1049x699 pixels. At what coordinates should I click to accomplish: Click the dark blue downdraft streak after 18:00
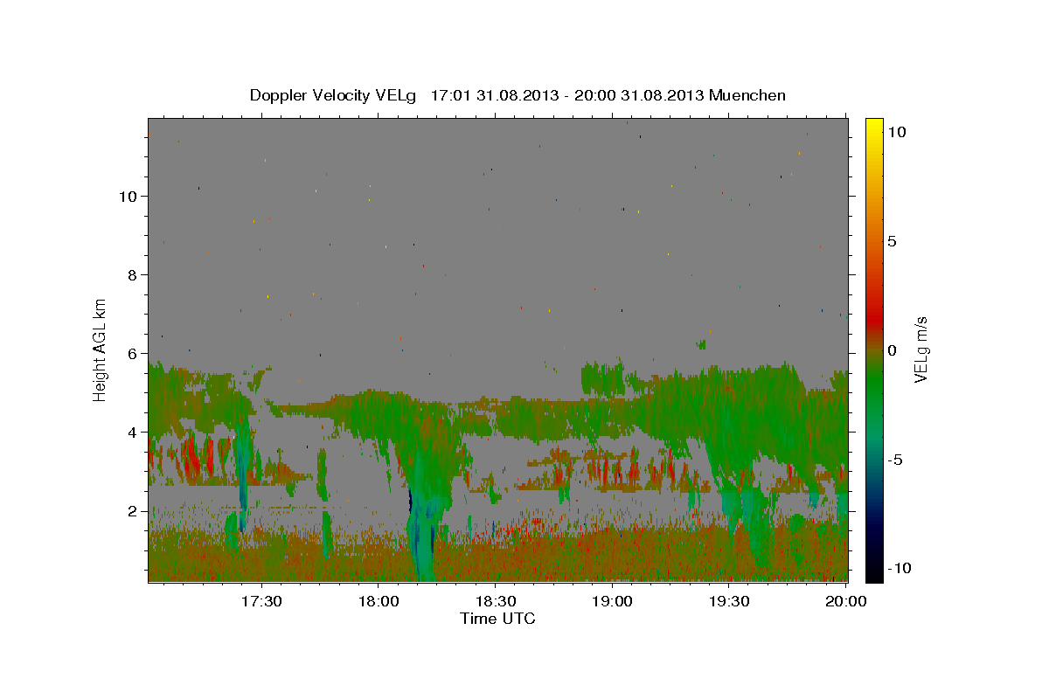tap(410, 501)
